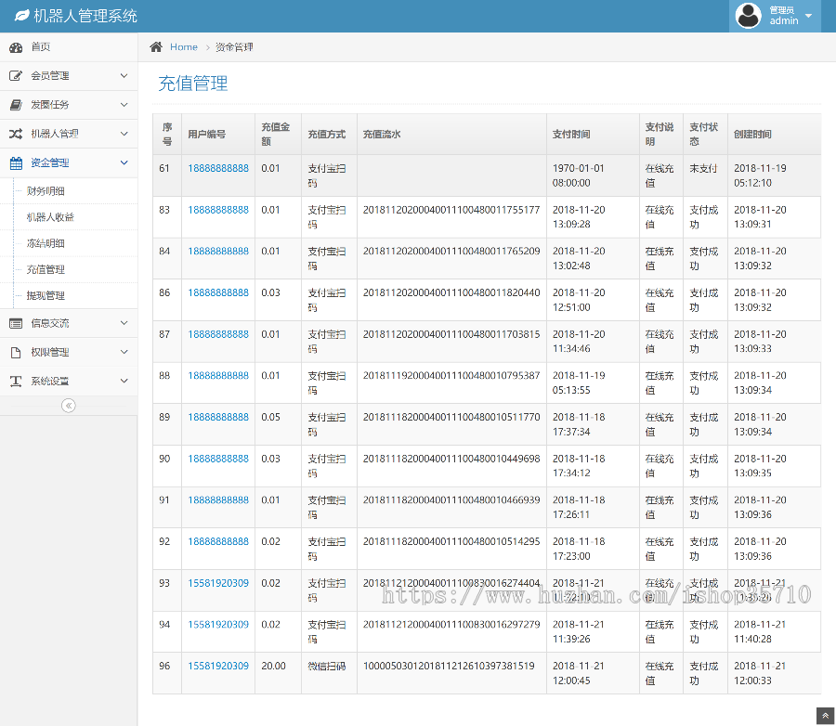
Task: Click serial number 2018112020004001110048001​1755177
Action: click(451, 210)
